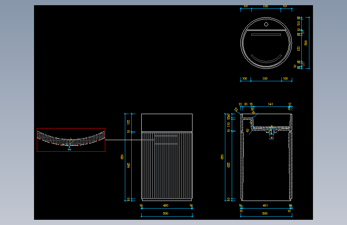
Task: Click the basin top rectangle in front elevation
Action: tap(167, 123)
